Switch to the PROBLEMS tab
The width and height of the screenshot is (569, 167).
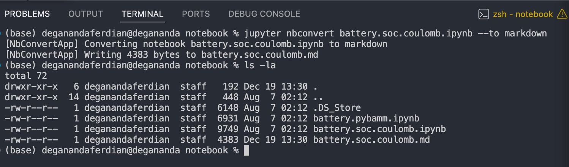point(27,14)
